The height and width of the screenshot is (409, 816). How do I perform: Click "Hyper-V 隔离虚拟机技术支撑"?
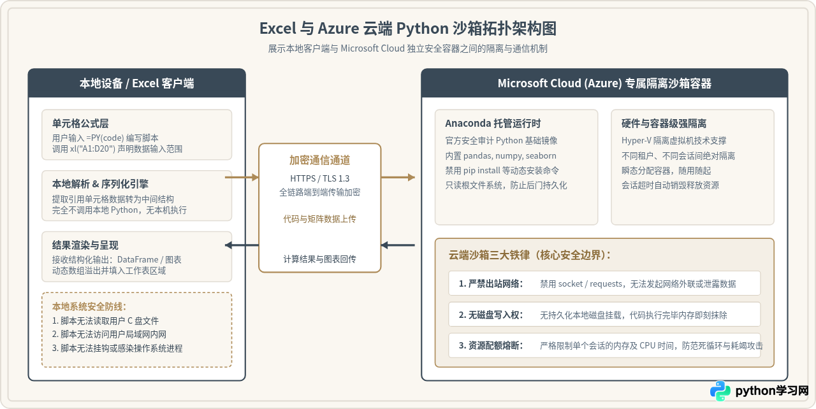pos(674,141)
